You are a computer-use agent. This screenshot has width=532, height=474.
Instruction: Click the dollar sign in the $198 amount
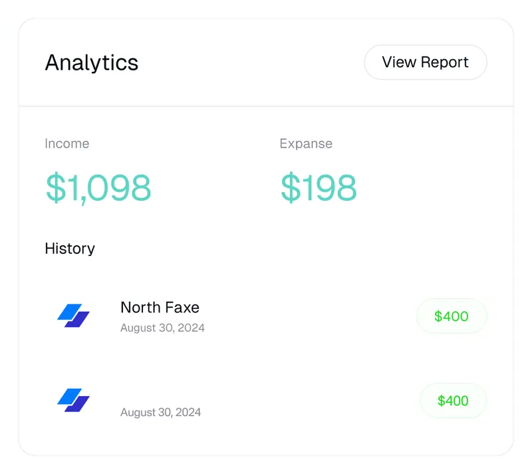[291, 187]
